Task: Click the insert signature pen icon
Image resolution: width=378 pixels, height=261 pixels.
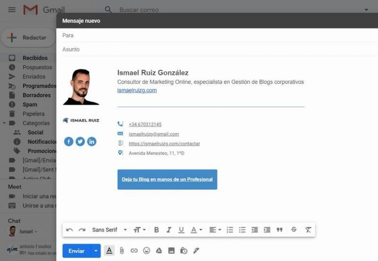Action: 196,251
